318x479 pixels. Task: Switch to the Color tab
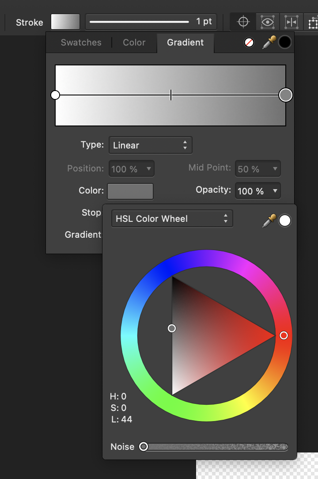click(134, 42)
